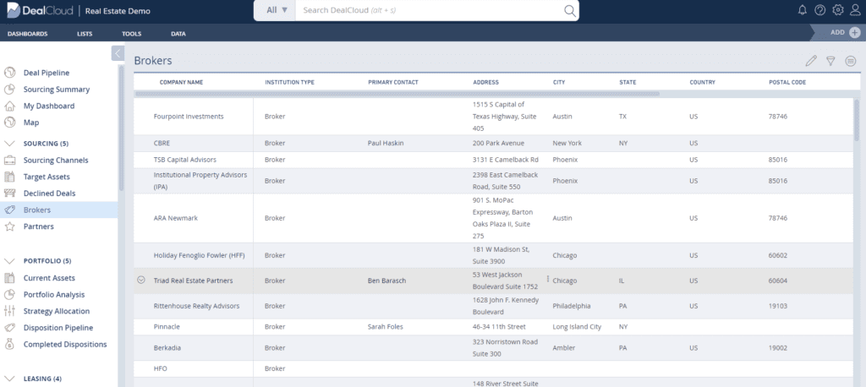
Task: Open the user profile icon
Action: click(x=856, y=10)
